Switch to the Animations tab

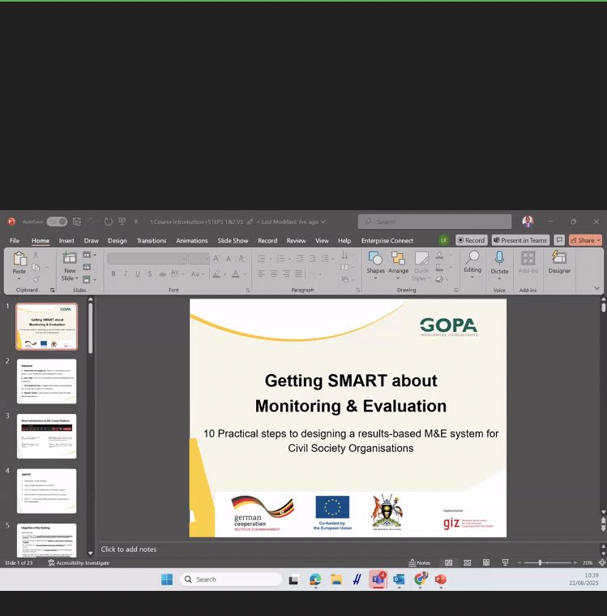(x=192, y=240)
